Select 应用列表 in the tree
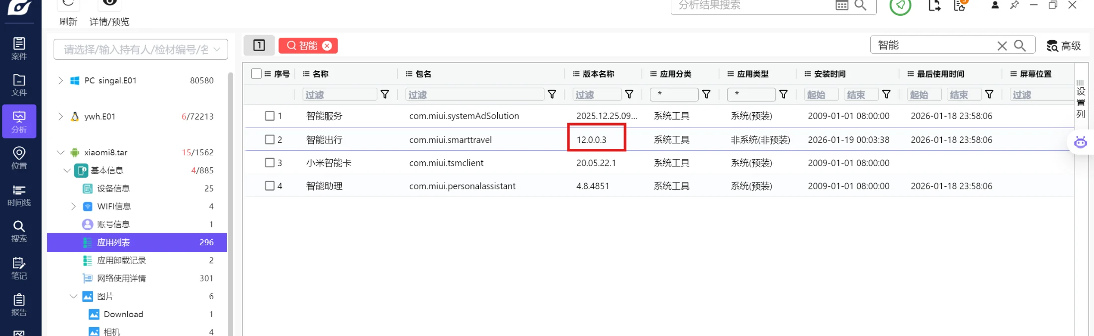 (x=137, y=242)
